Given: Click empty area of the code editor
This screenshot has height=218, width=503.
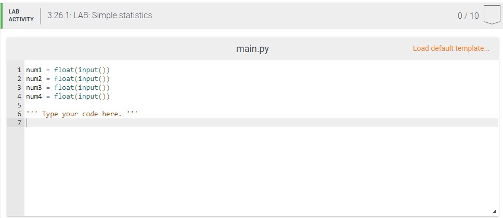Looking at the screenshot, I should tap(262, 170).
